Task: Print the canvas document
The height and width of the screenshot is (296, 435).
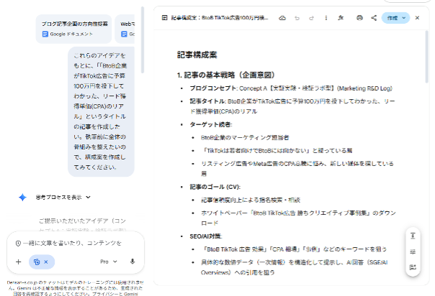Action: point(359,18)
